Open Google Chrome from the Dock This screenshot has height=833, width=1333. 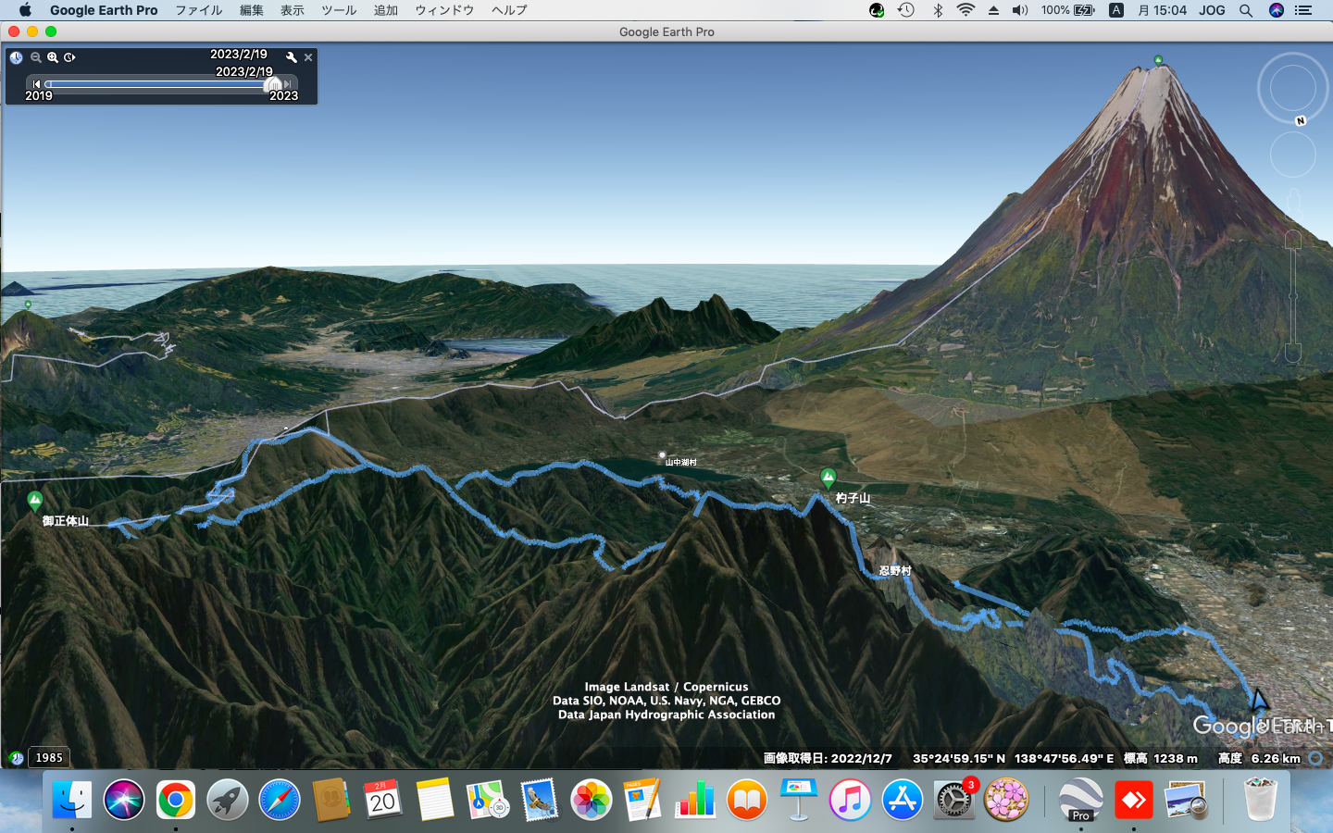point(175,800)
